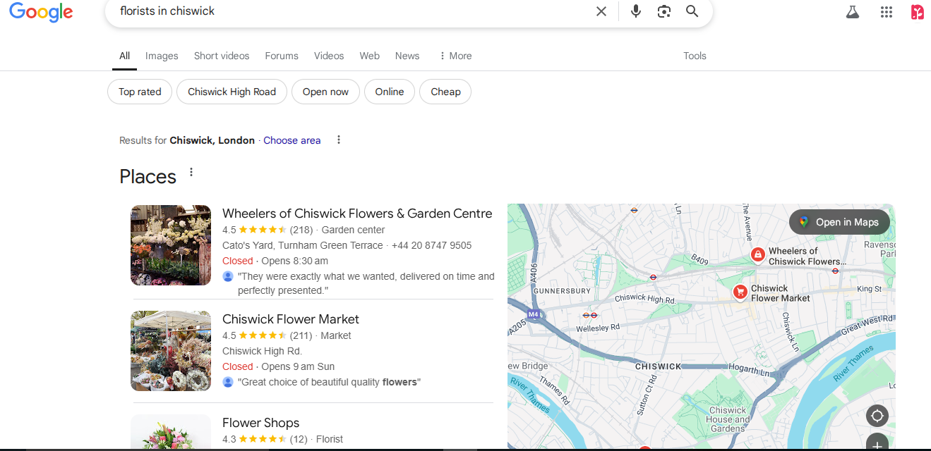The width and height of the screenshot is (931, 451).
Task: Click Wheelers review quote text
Action: tap(366, 283)
